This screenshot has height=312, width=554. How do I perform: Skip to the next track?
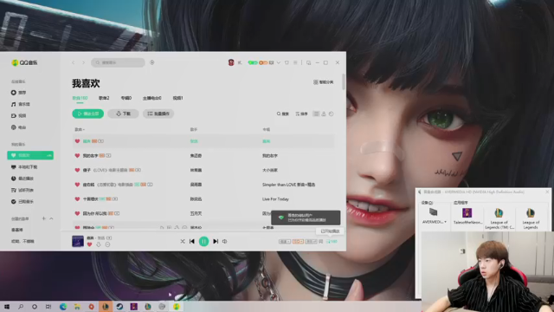216,241
